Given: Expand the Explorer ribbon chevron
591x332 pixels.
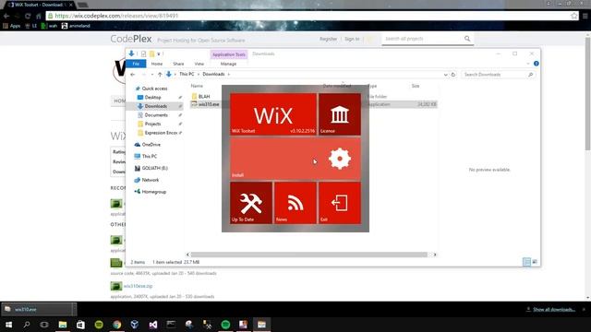Looking at the screenshot, I should coord(528,64).
